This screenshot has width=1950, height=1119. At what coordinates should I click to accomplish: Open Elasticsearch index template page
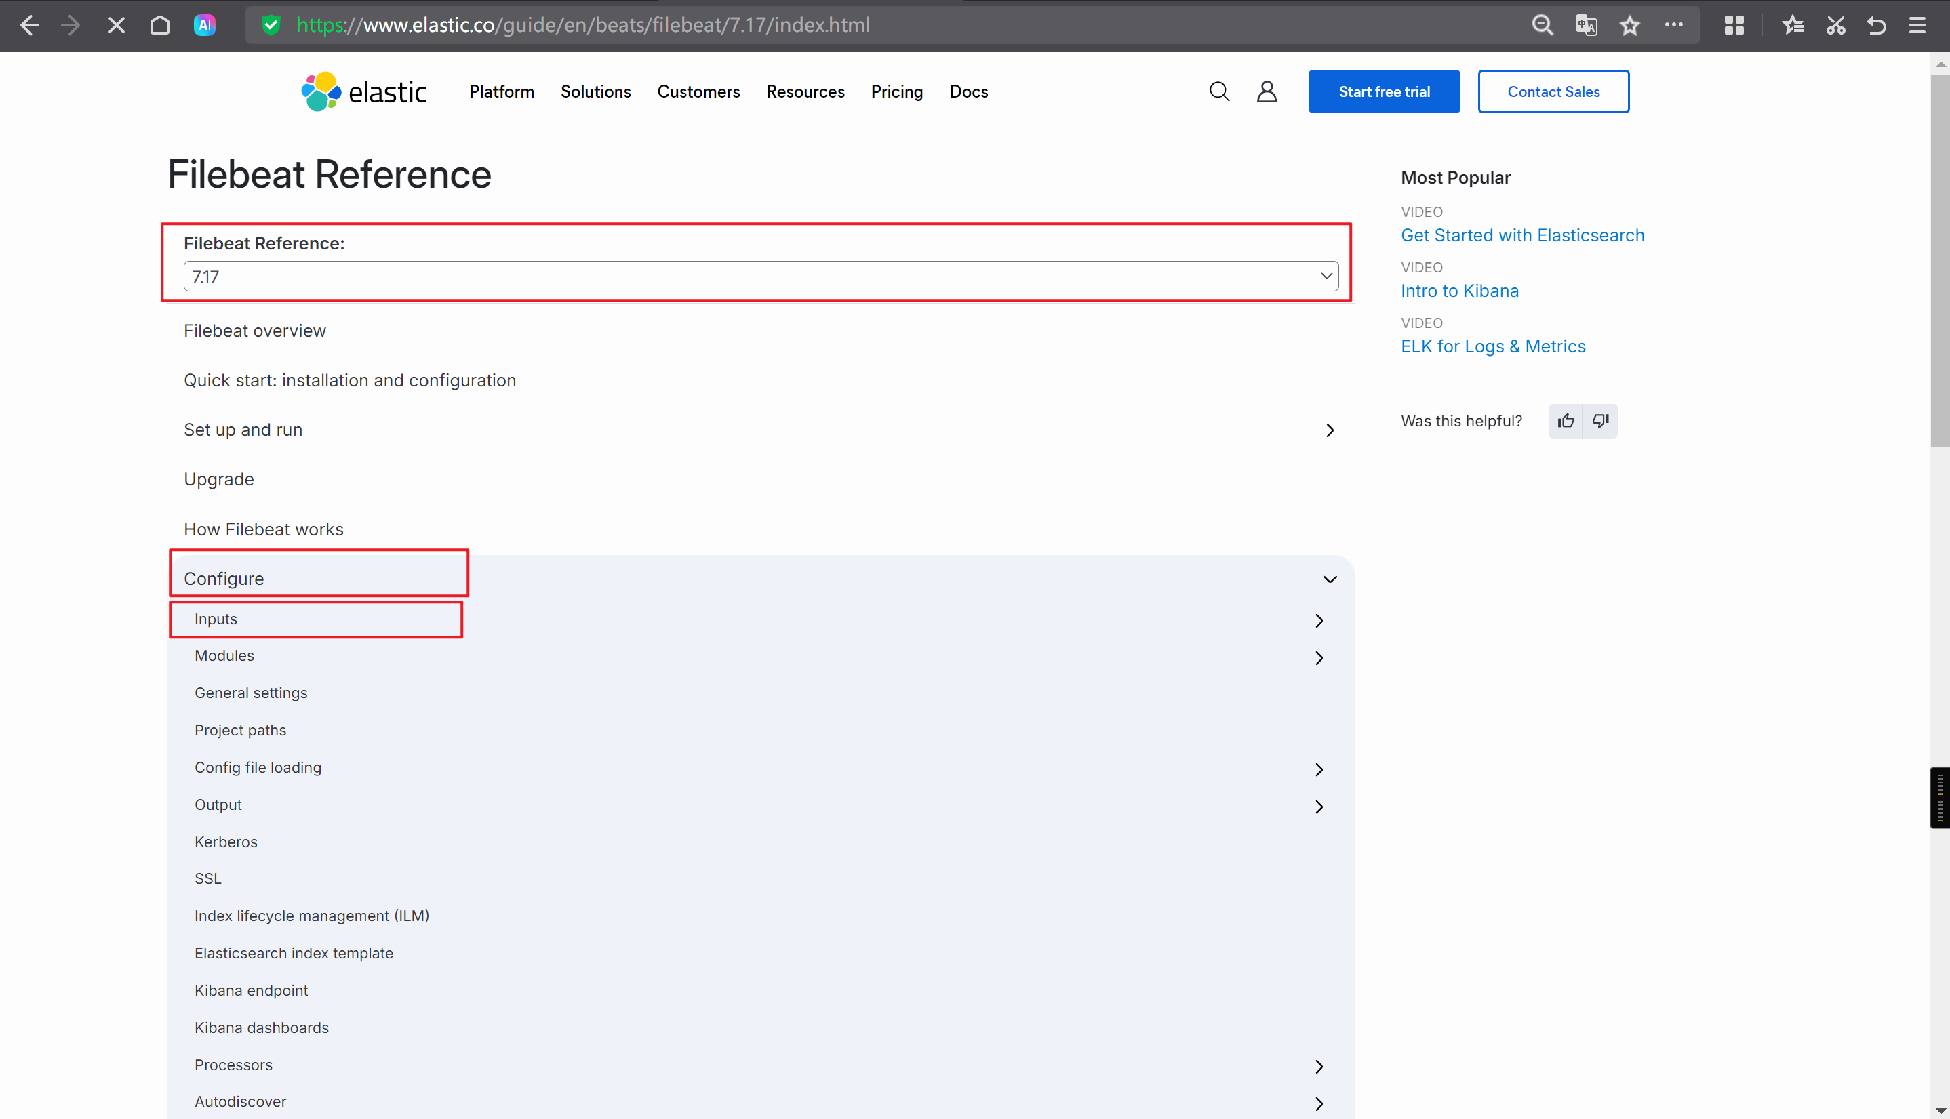(294, 953)
